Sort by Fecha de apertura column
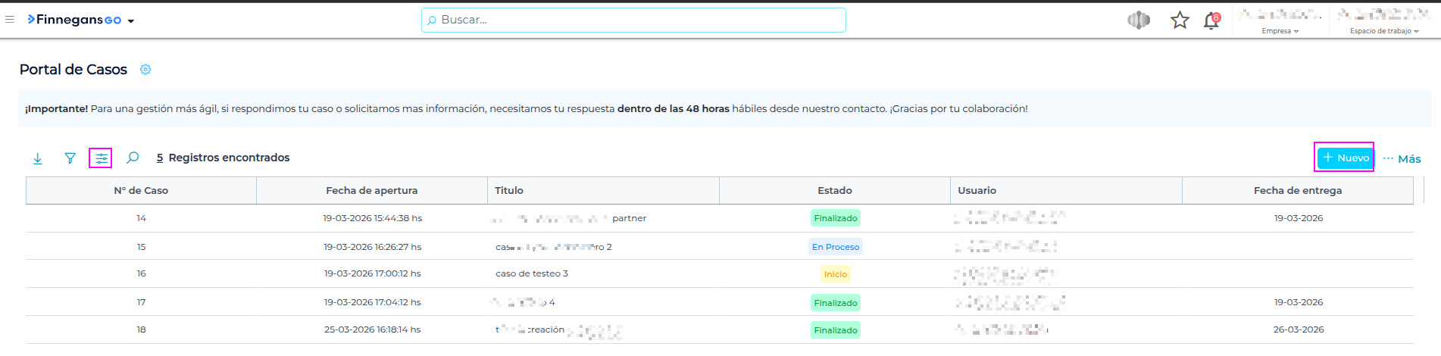This screenshot has width=1441, height=356. 371,191
